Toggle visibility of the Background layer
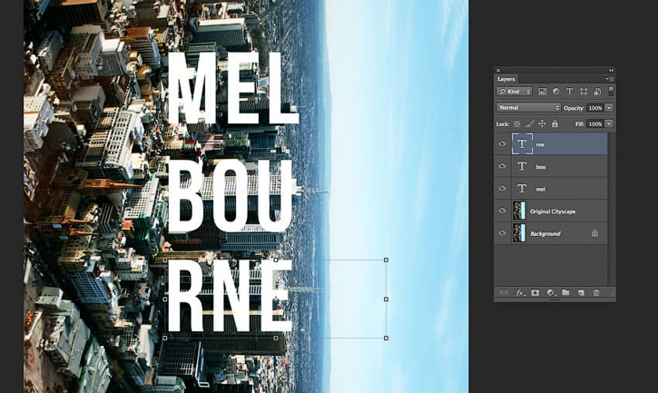This screenshot has width=658, height=393. pyautogui.click(x=502, y=232)
